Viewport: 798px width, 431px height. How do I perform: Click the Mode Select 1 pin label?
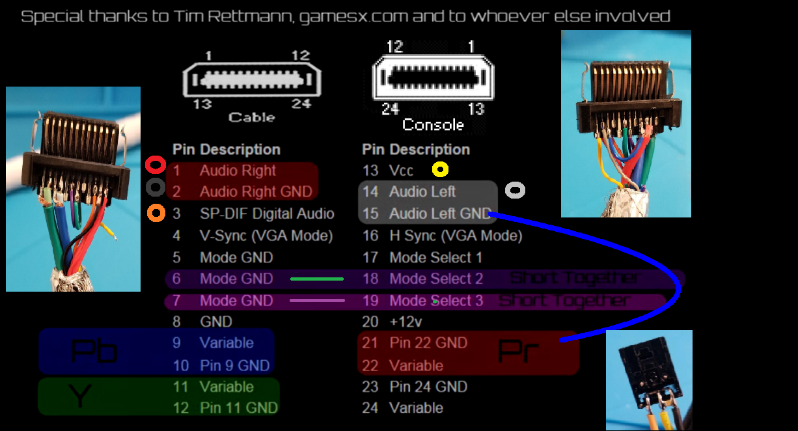pos(435,258)
